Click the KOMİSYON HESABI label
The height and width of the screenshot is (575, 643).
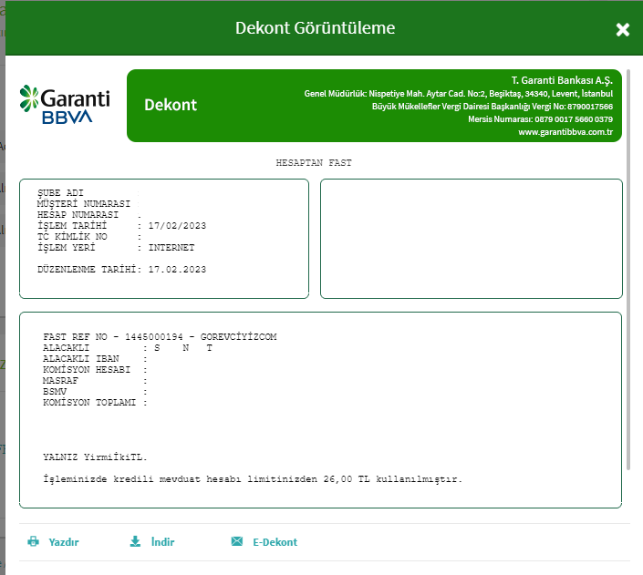87,370
